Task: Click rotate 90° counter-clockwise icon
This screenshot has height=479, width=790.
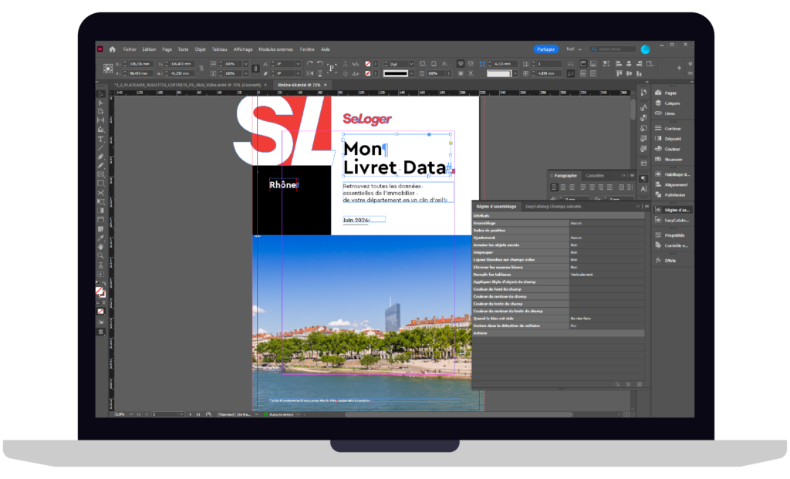Action: [320, 63]
